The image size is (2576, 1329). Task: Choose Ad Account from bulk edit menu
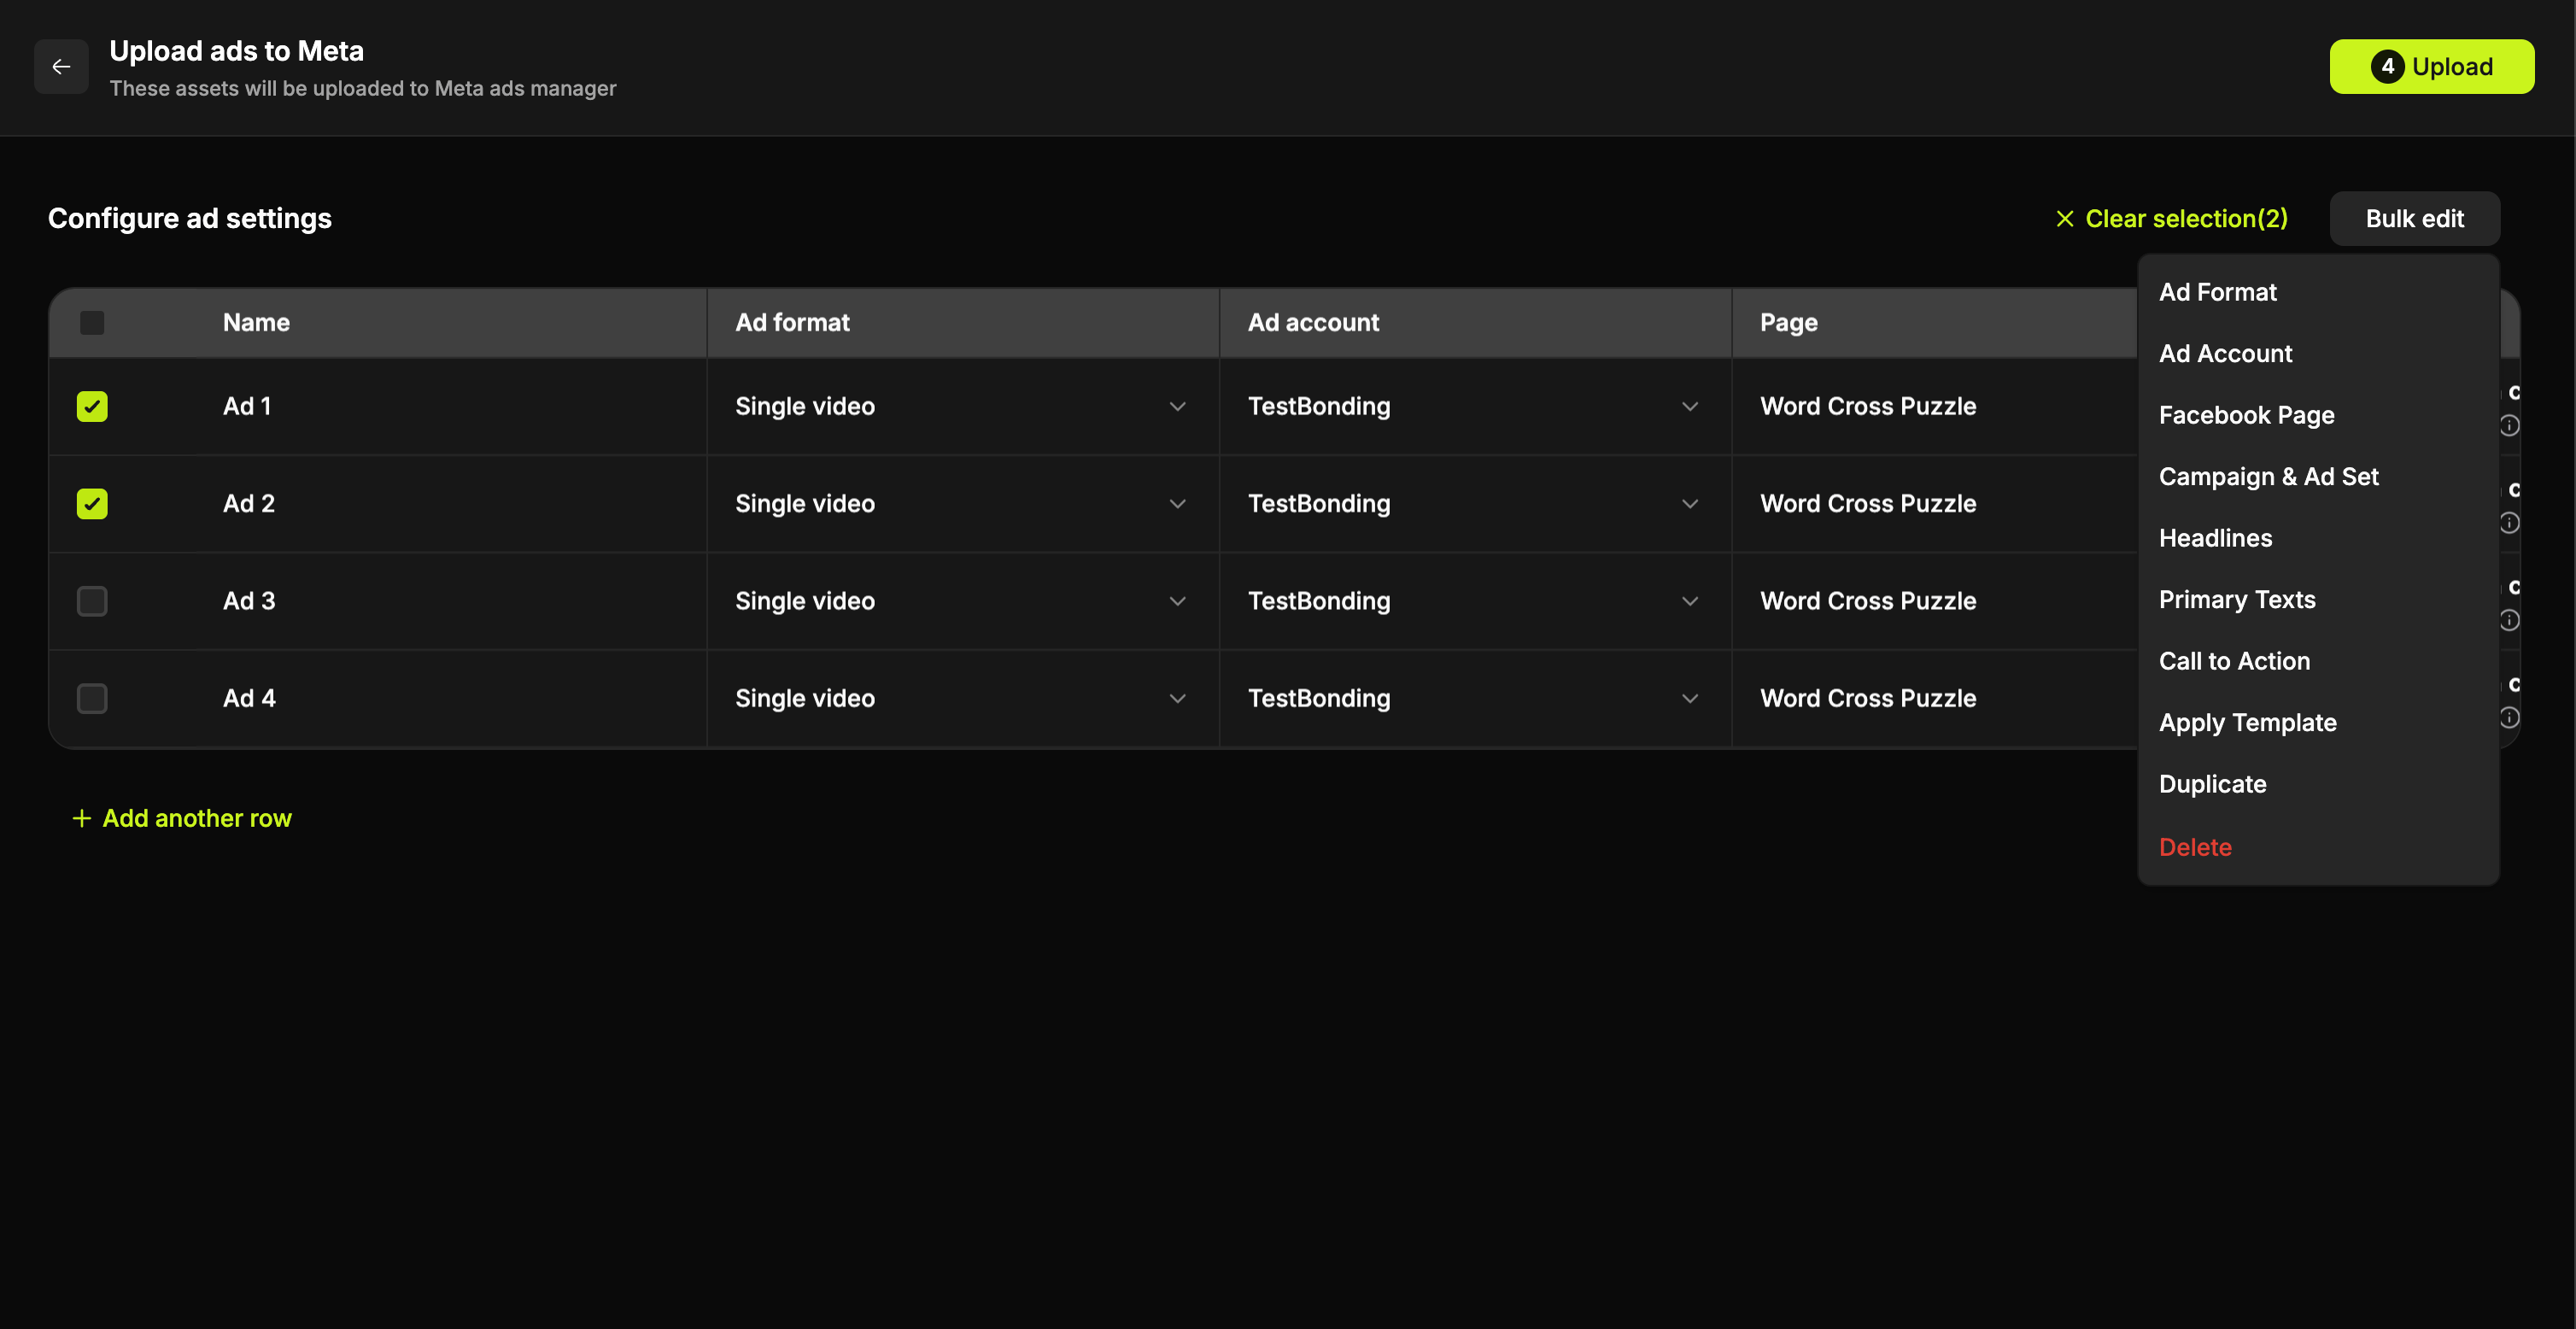tap(2318, 354)
